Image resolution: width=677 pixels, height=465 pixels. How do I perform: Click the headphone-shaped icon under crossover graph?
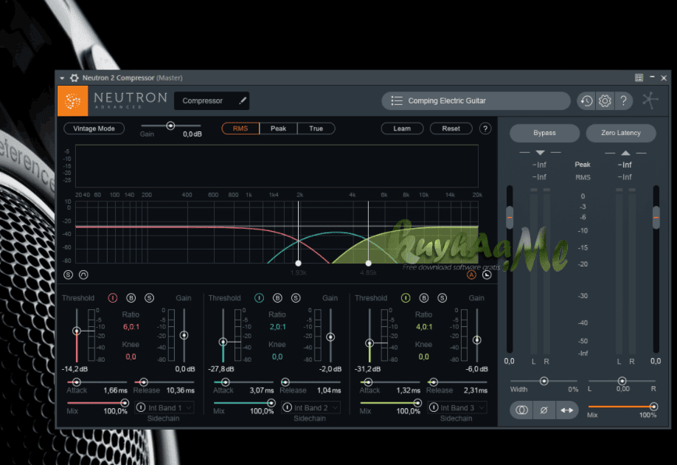coord(84,275)
